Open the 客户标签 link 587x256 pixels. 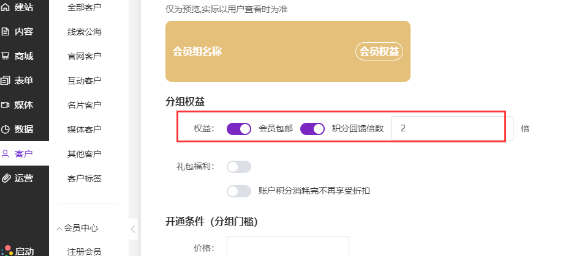click(x=84, y=178)
